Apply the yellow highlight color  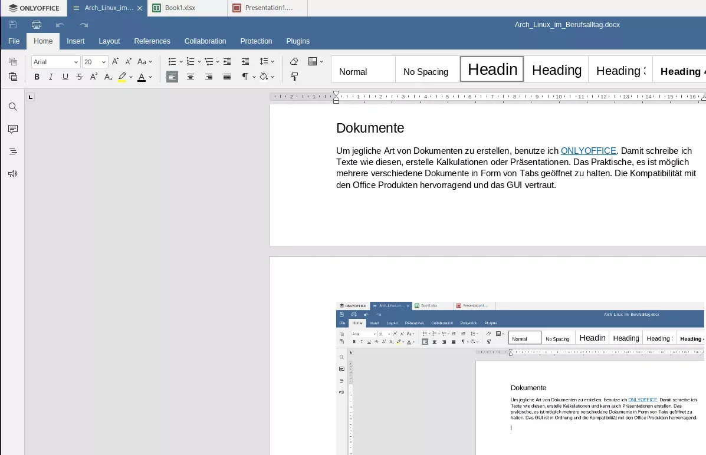122,77
